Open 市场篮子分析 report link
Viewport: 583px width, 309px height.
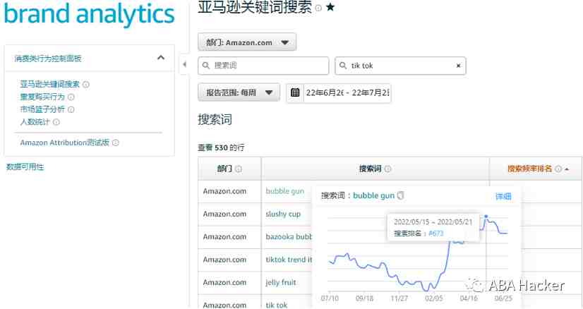(x=42, y=109)
